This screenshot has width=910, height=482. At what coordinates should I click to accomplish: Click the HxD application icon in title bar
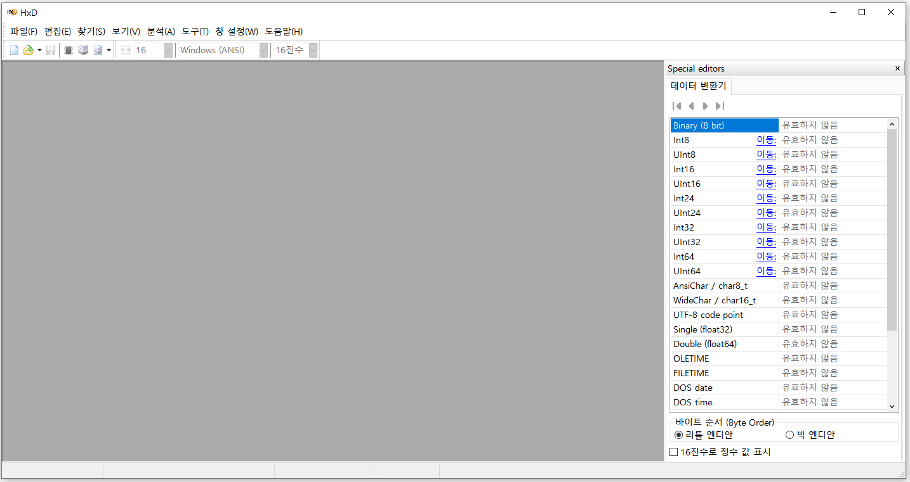[x=11, y=12]
